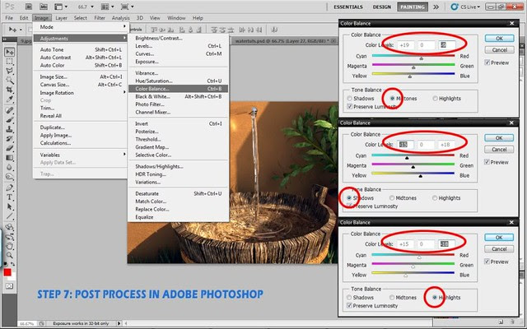527x329 pixels.
Task: Select the Gradient tool
Action: pyautogui.click(x=9, y=157)
